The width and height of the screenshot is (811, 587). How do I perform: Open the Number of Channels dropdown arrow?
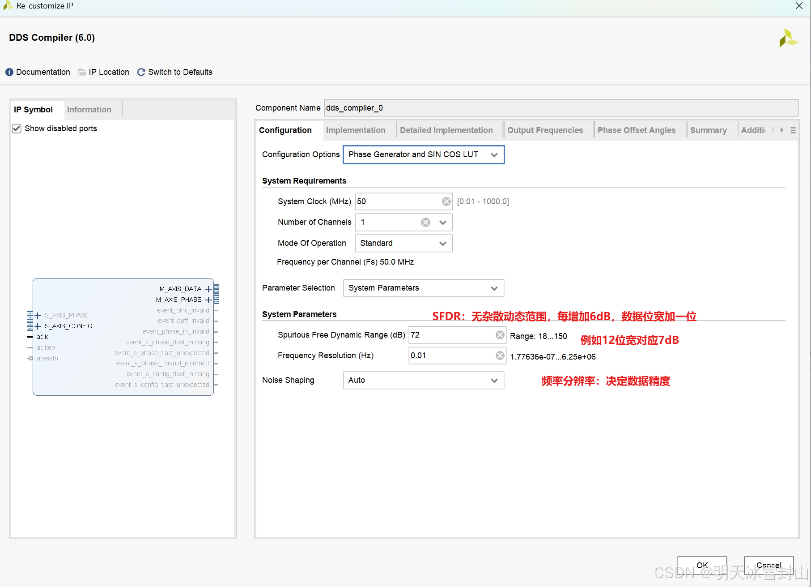click(x=443, y=223)
